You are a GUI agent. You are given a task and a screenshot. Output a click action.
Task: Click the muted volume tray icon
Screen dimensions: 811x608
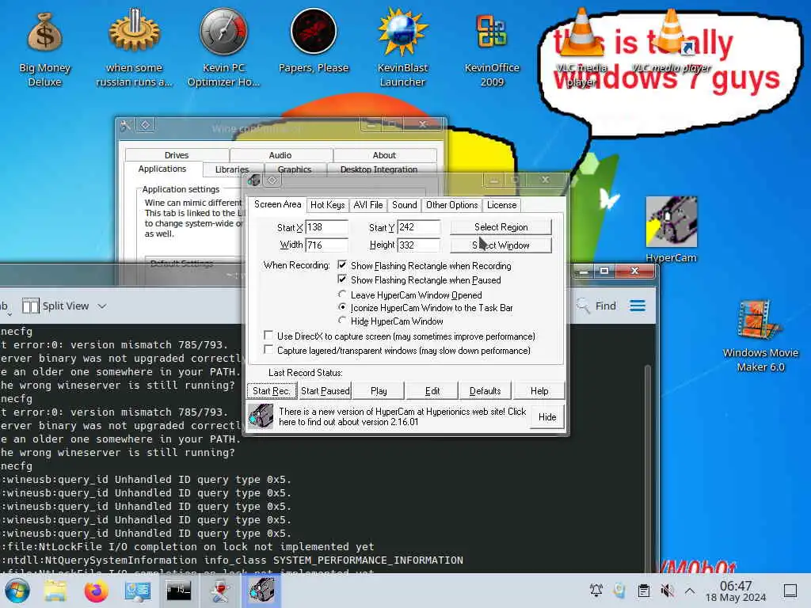[667, 591]
